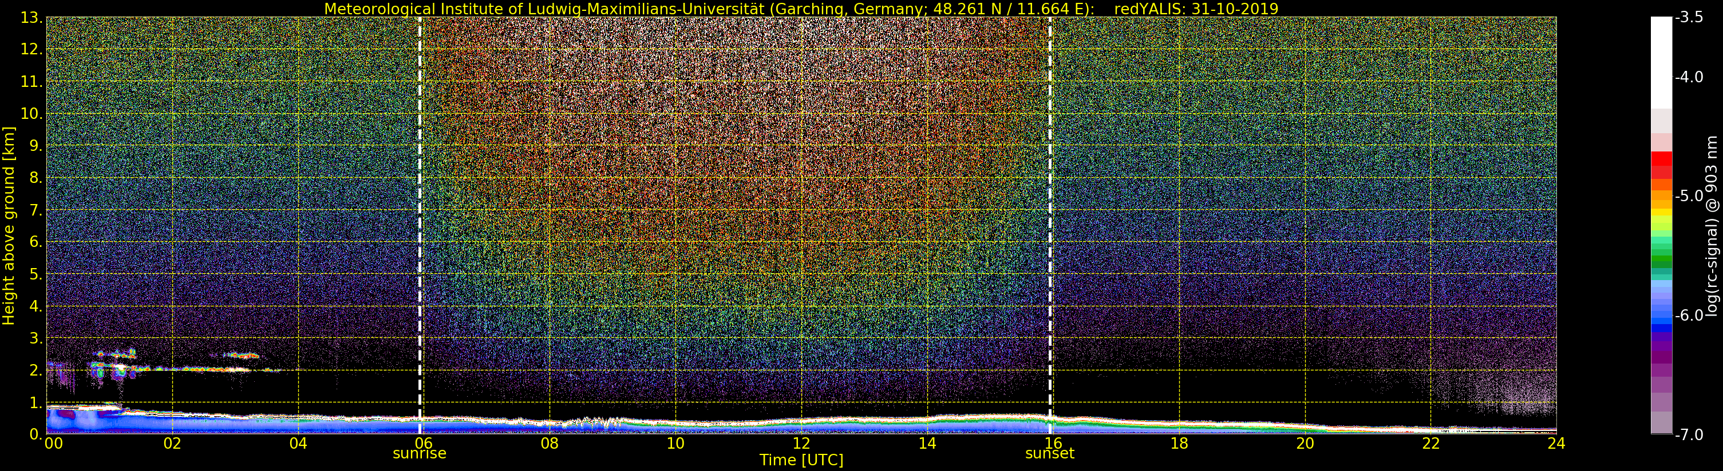Click the '7.' height axis tick label

point(35,210)
